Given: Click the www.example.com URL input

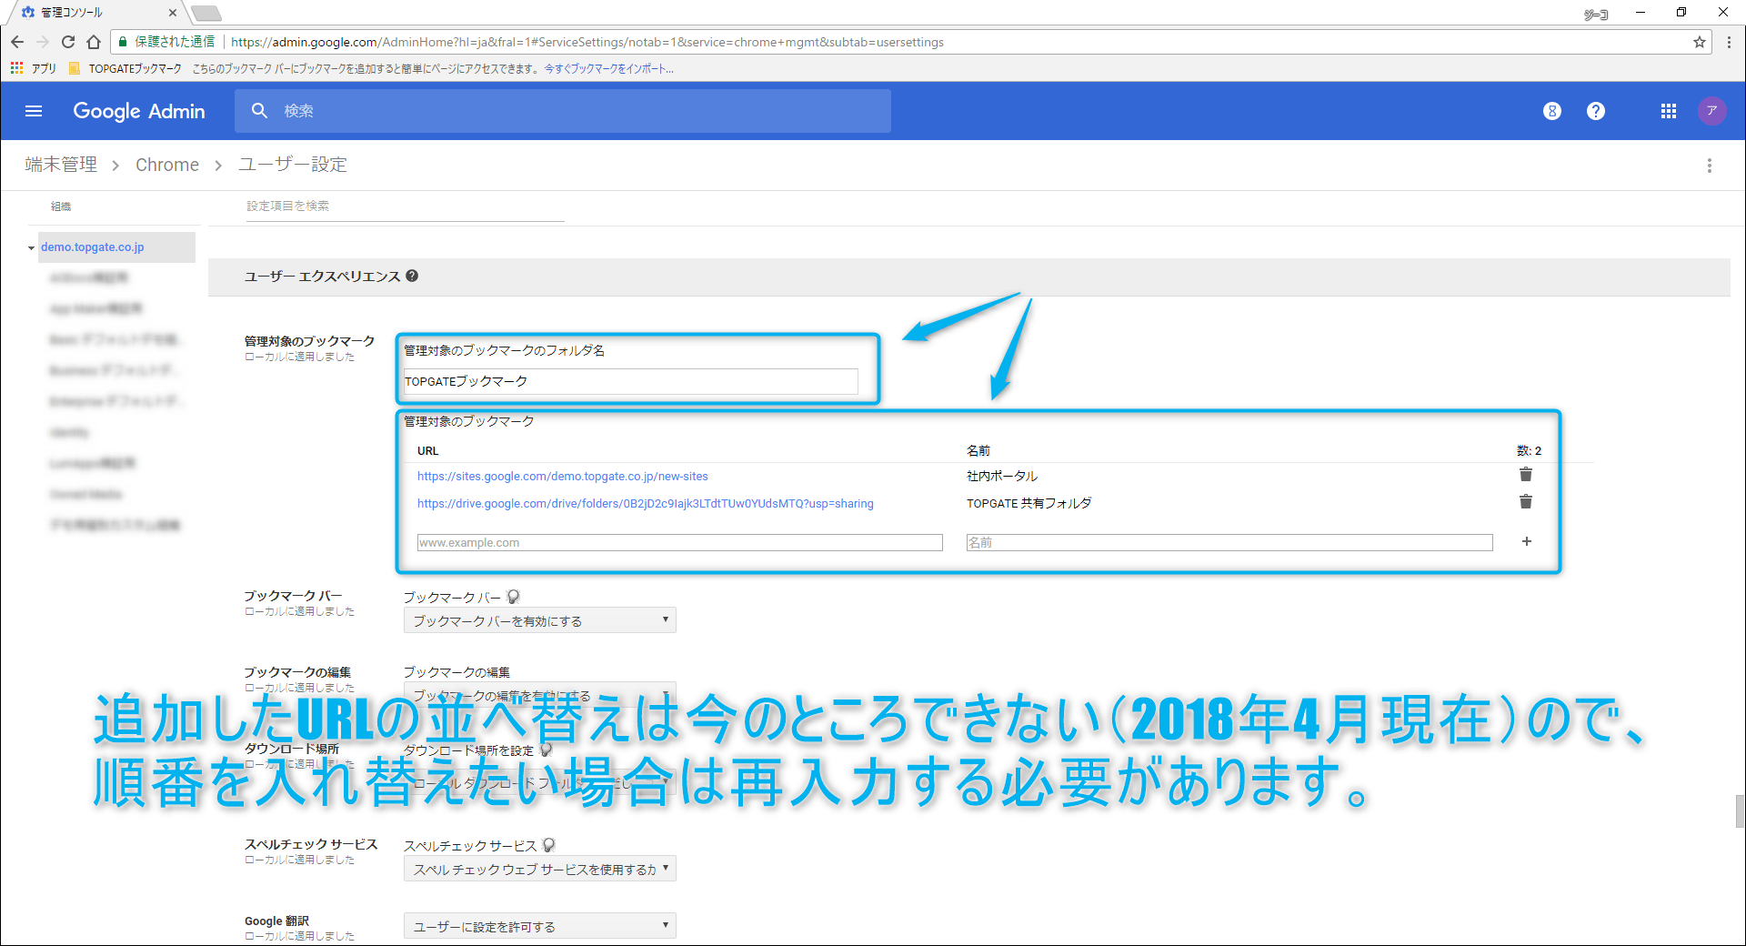Looking at the screenshot, I should point(679,542).
